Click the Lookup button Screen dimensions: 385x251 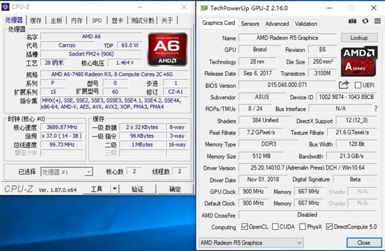tap(359, 38)
